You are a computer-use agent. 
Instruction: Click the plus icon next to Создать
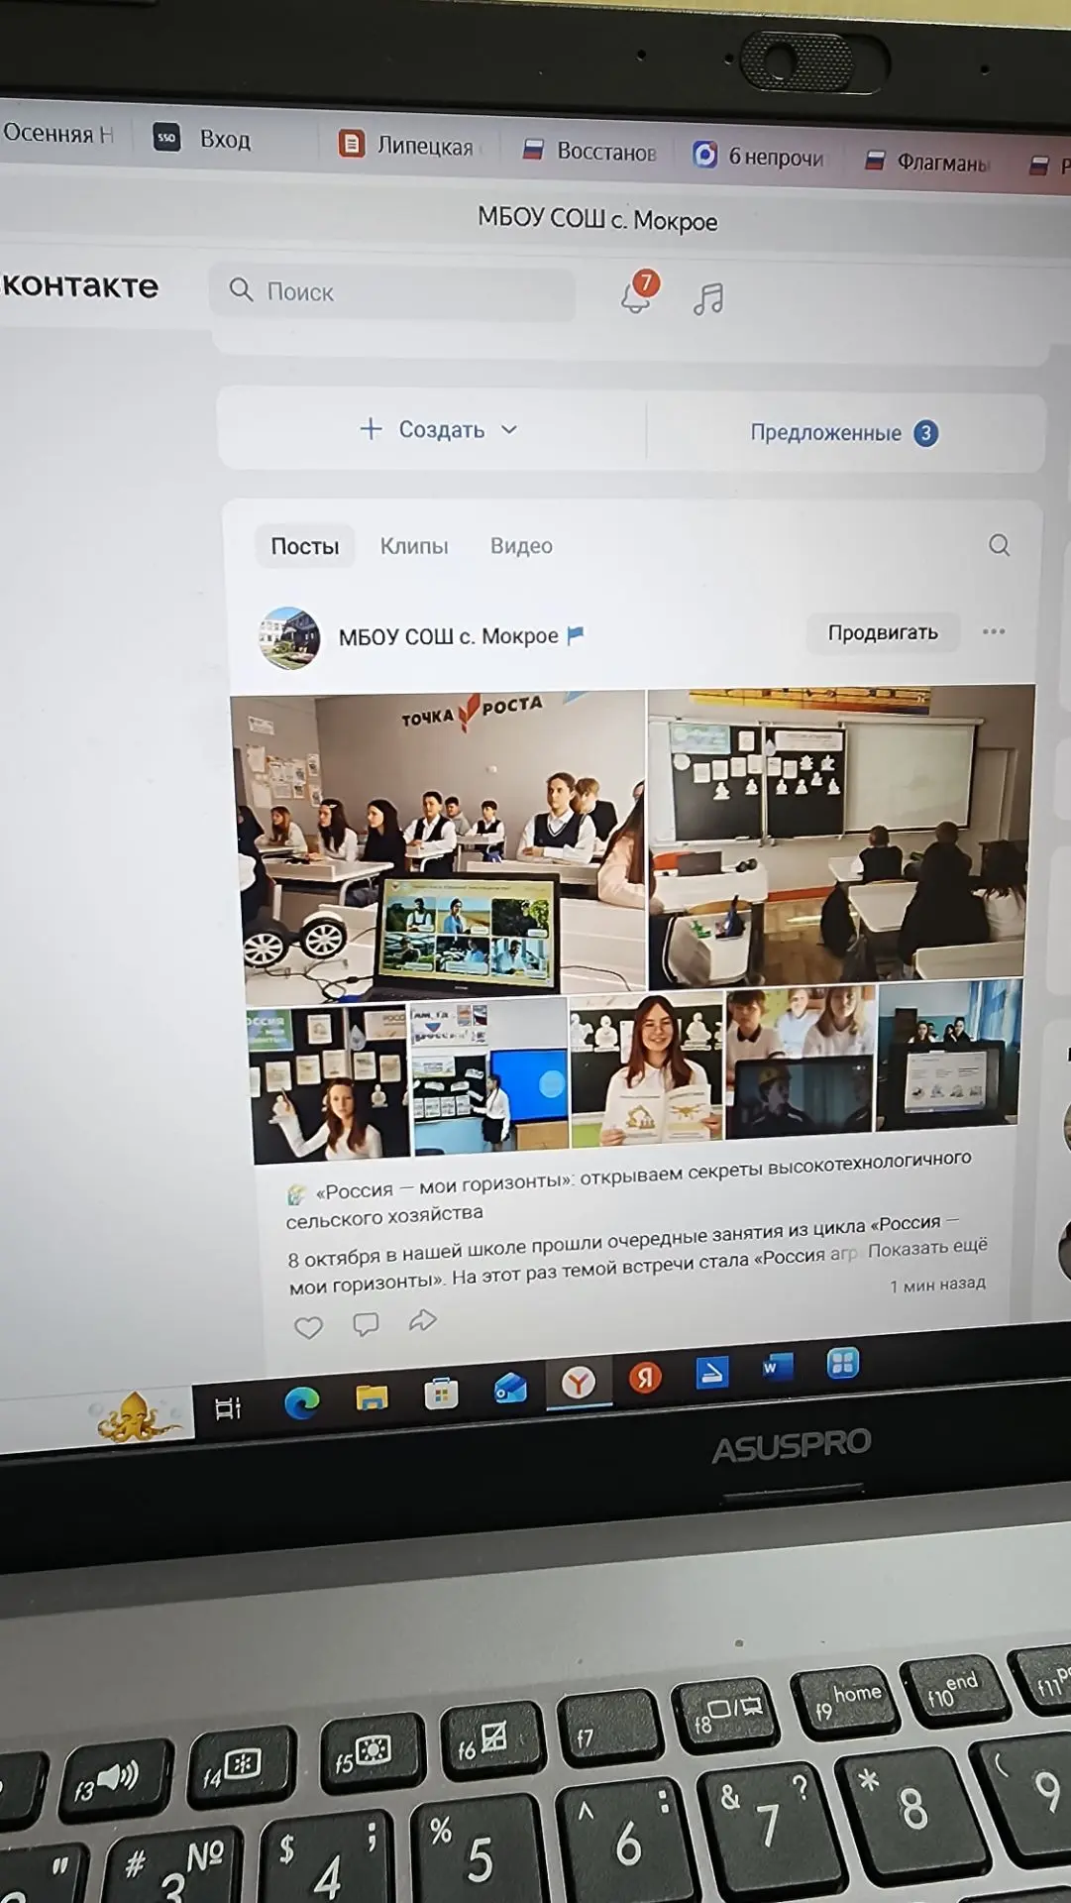pos(371,428)
